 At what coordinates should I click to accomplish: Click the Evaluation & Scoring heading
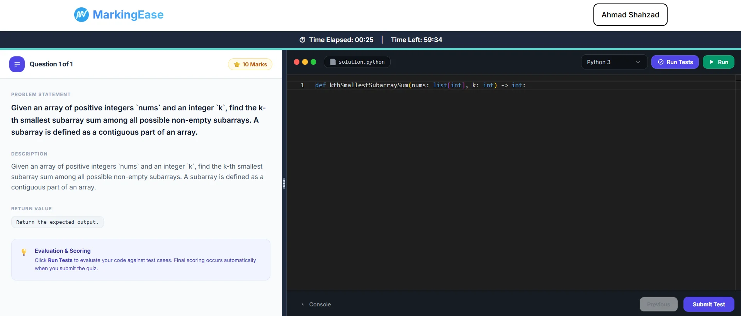pos(63,251)
